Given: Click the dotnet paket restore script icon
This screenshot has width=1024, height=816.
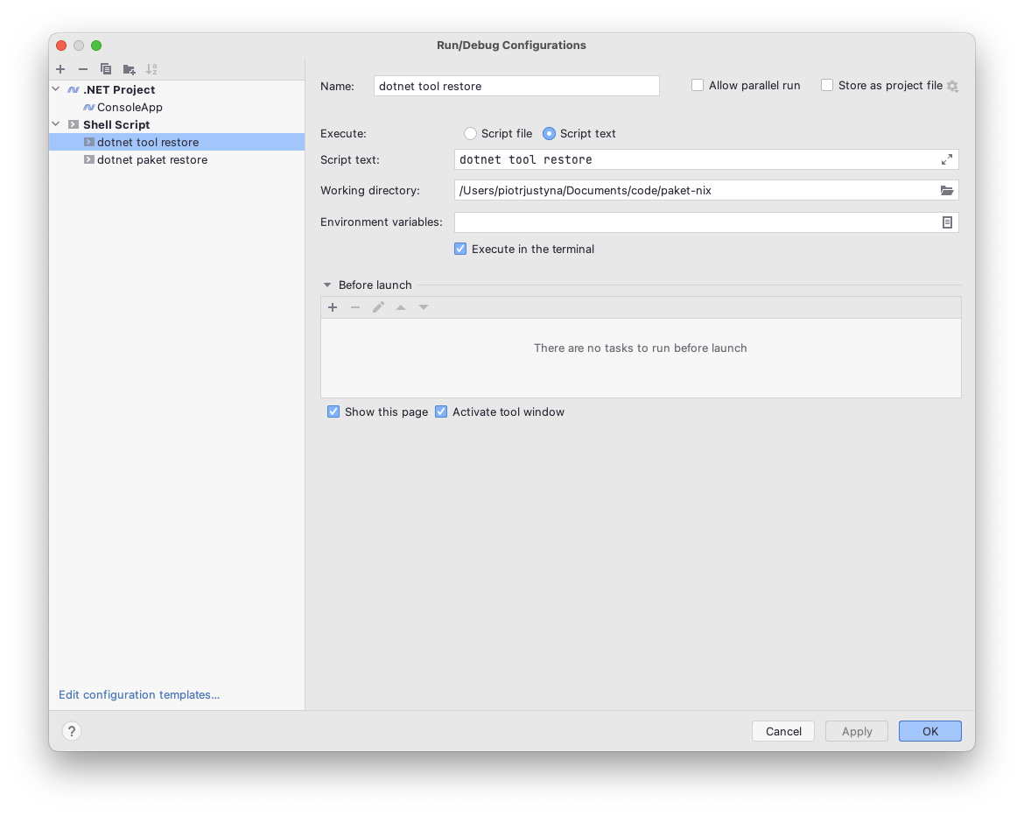Looking at the screenshot, I should [88, 159].
